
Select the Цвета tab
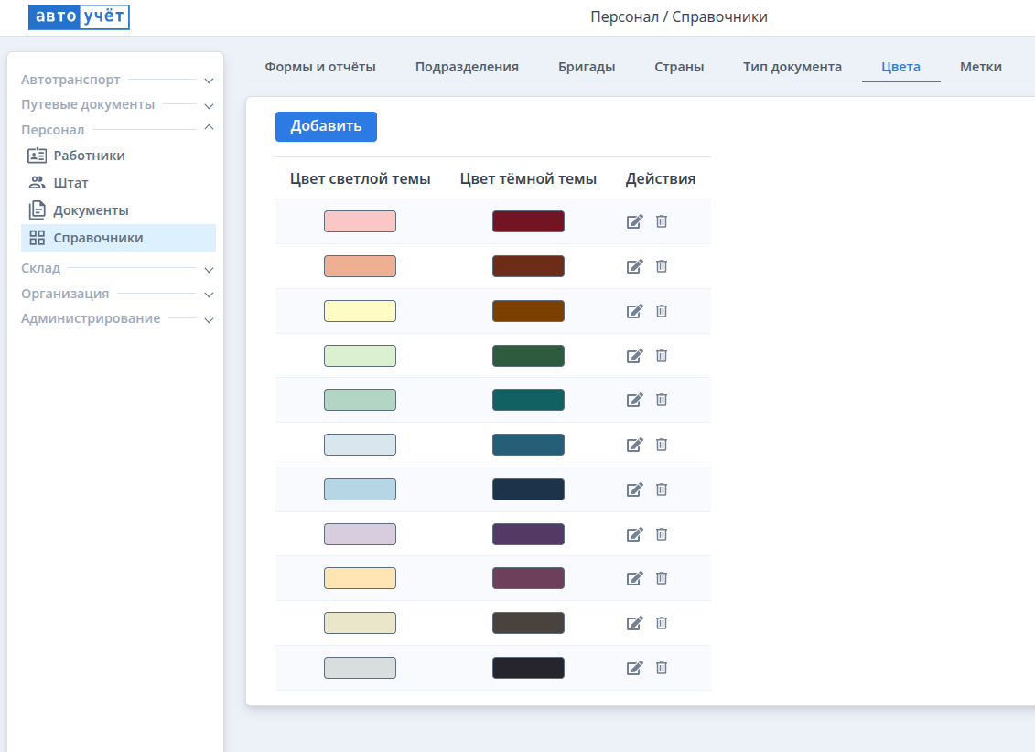click(x=901, y=67)
